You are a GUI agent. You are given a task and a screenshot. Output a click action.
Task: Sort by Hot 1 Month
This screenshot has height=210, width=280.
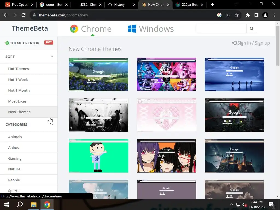tap(19, 90)
